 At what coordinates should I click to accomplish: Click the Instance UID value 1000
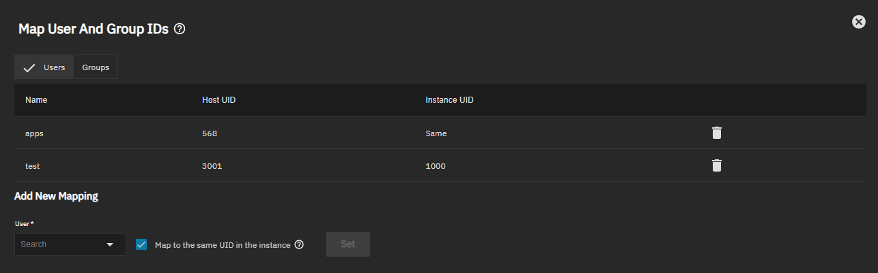(435, 166)
